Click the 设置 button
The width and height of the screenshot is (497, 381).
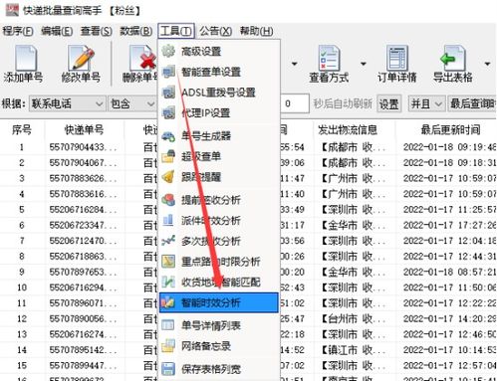388,104
